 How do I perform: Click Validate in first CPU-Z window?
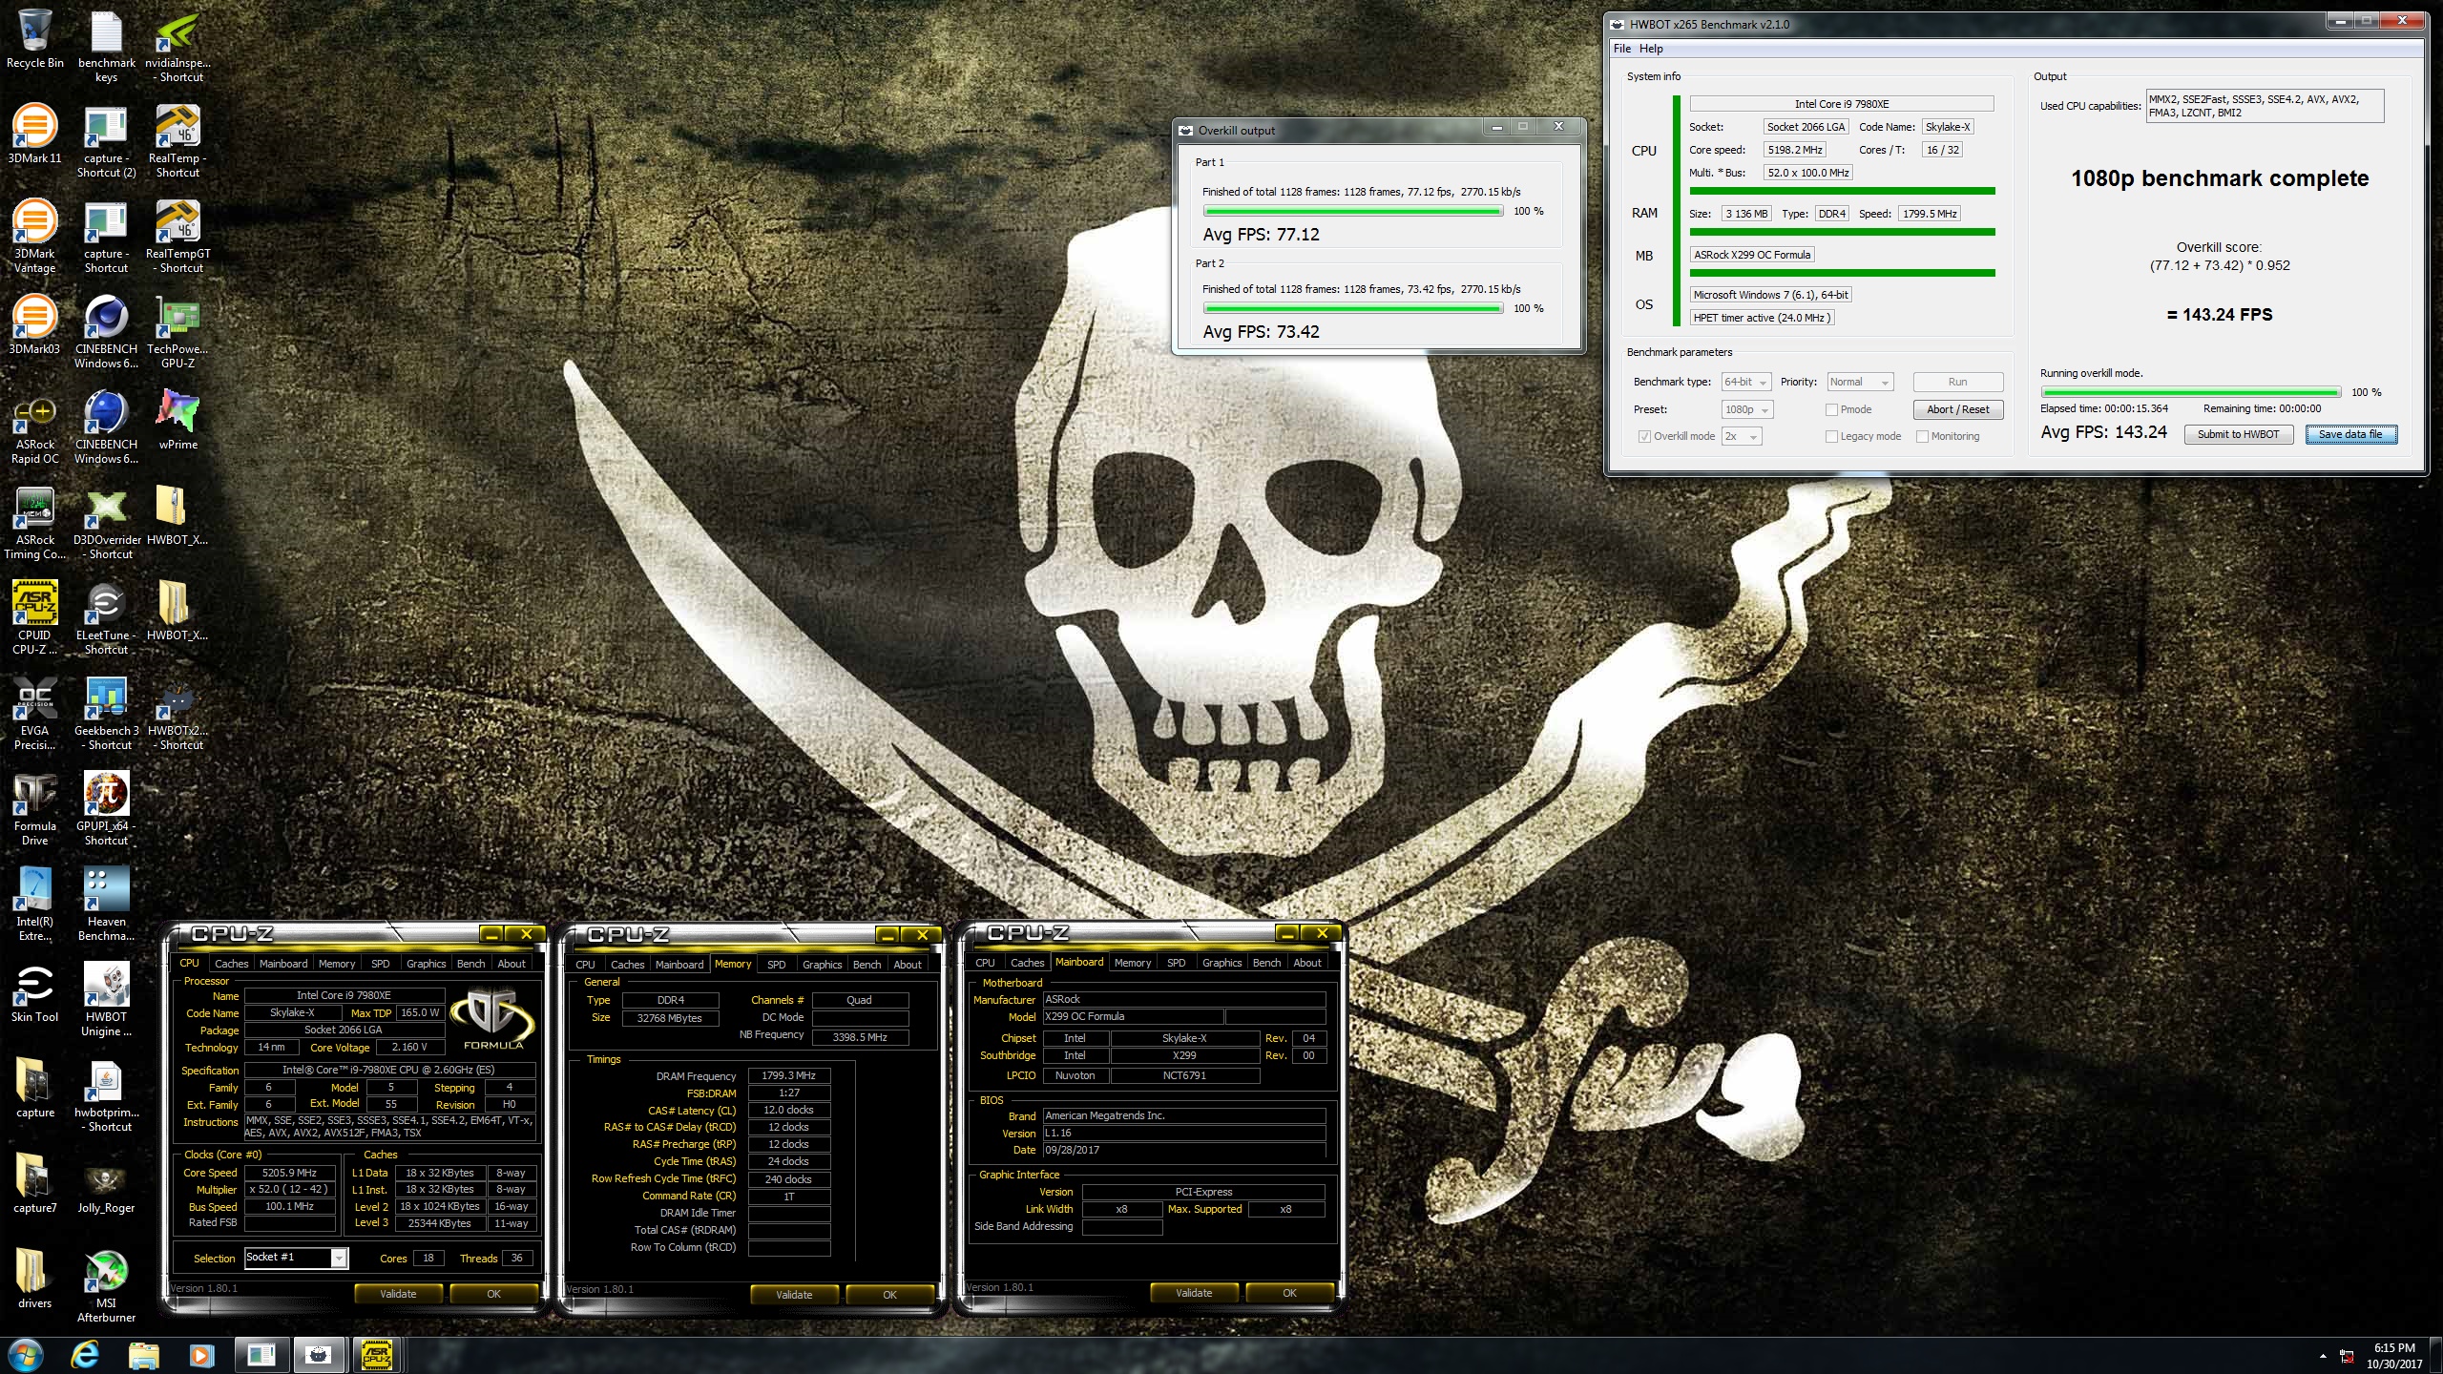(x=398, y=1294)
